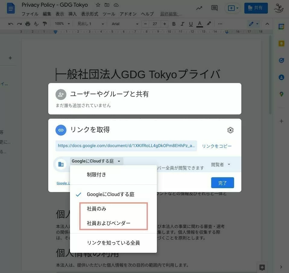Open the zoom 100% dropdown
Screen dimensions: 289x273
pyautogui.click(x=62, y=24)
